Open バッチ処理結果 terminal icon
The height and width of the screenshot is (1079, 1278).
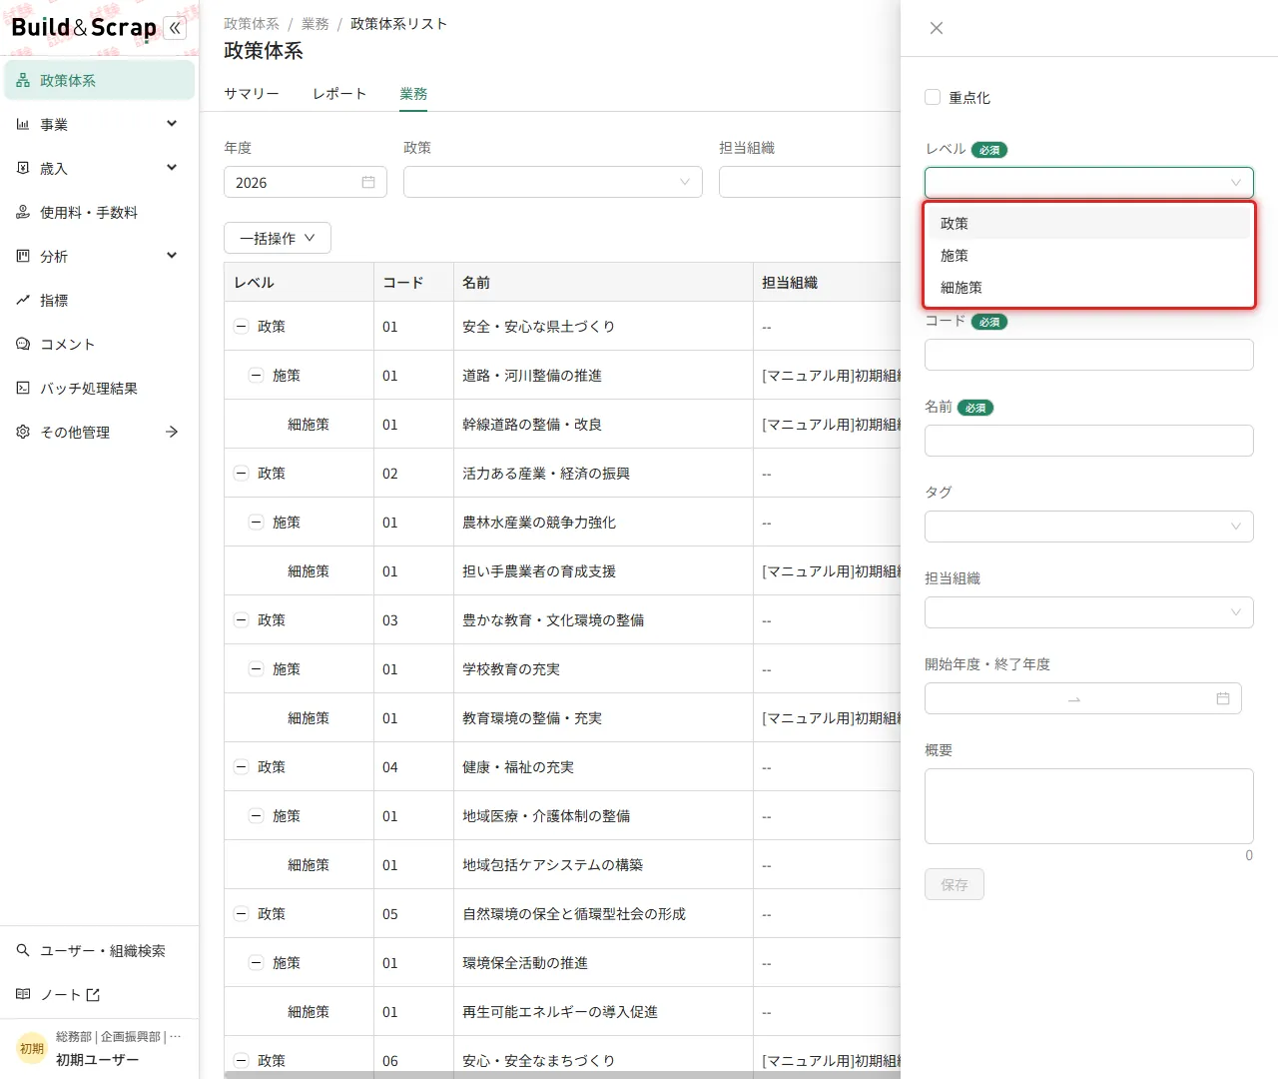tap(23, 389)
